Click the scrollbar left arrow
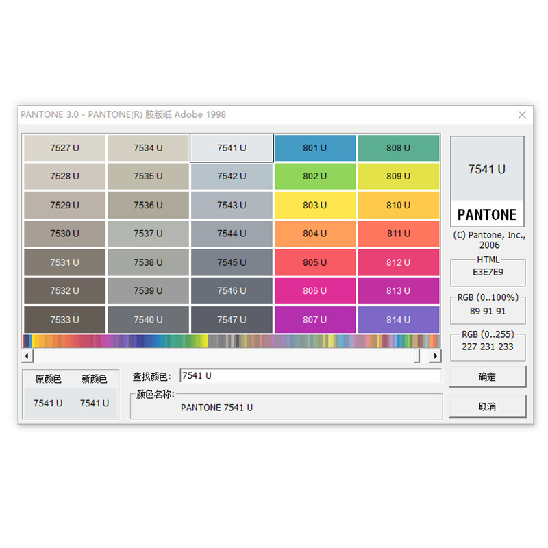548x548 pixels. point(27,356)
